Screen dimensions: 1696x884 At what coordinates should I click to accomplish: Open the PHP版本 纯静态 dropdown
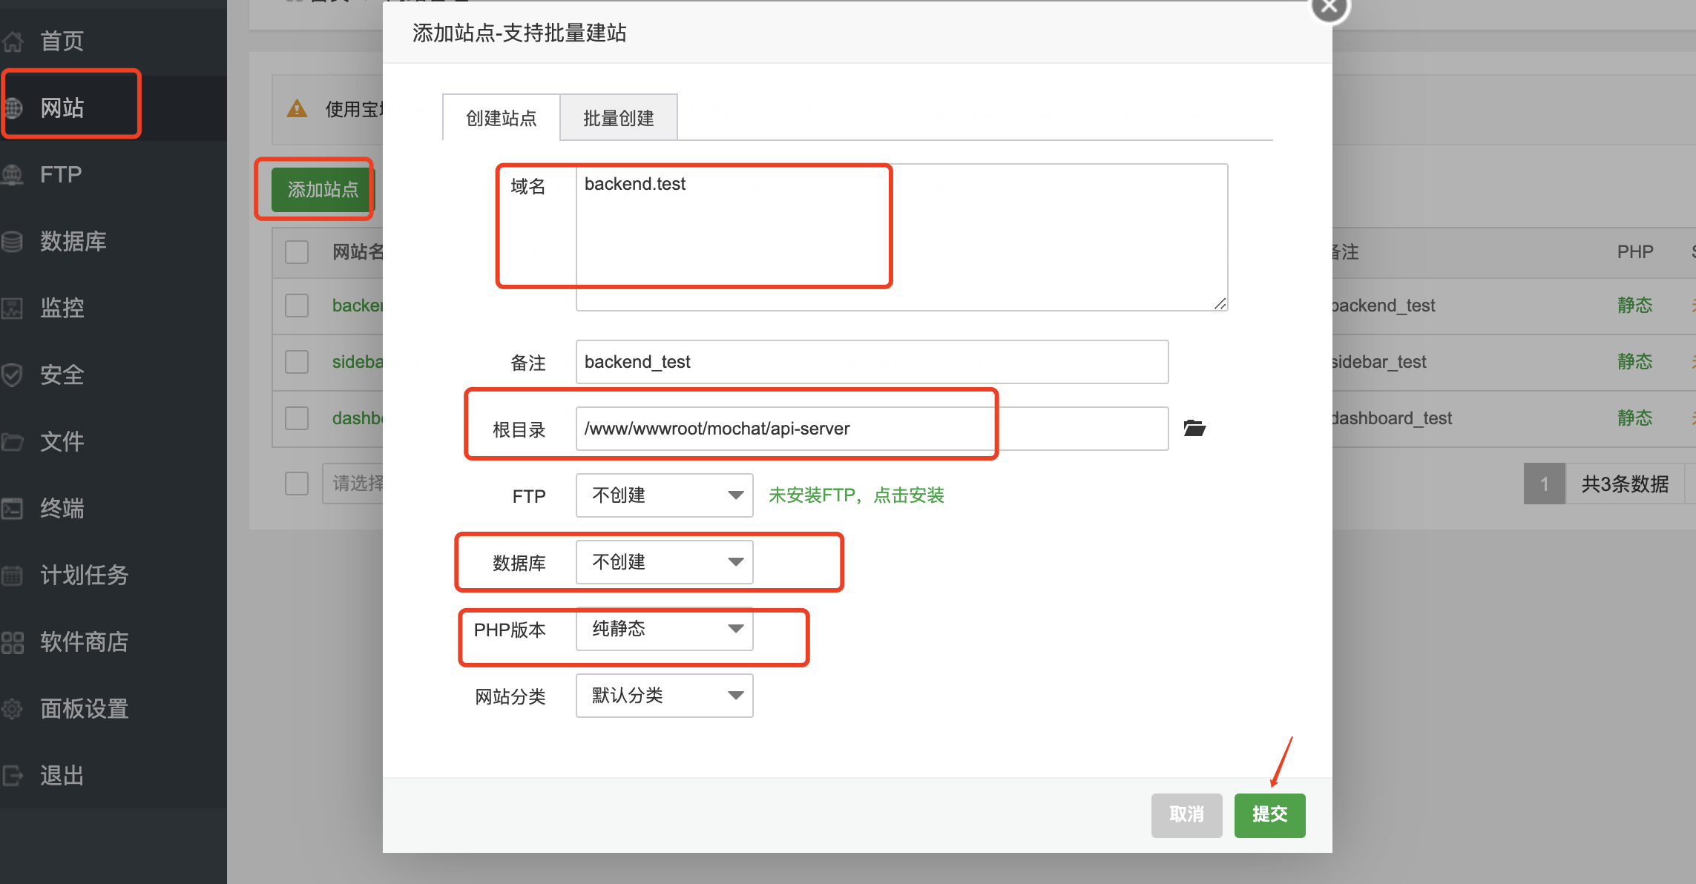664,629
